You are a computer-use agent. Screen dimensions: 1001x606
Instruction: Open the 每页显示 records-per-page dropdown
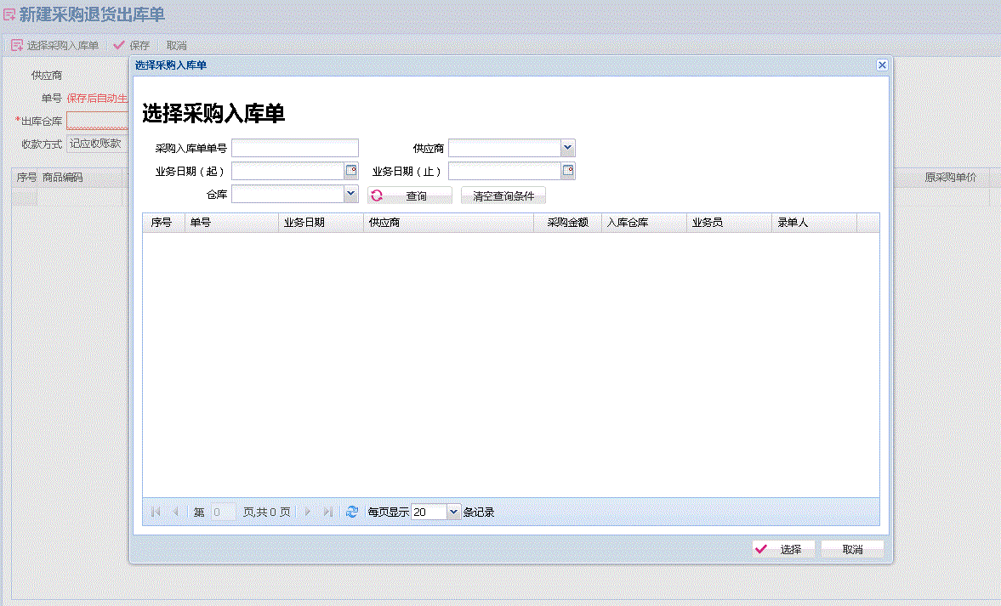(453, 512)
